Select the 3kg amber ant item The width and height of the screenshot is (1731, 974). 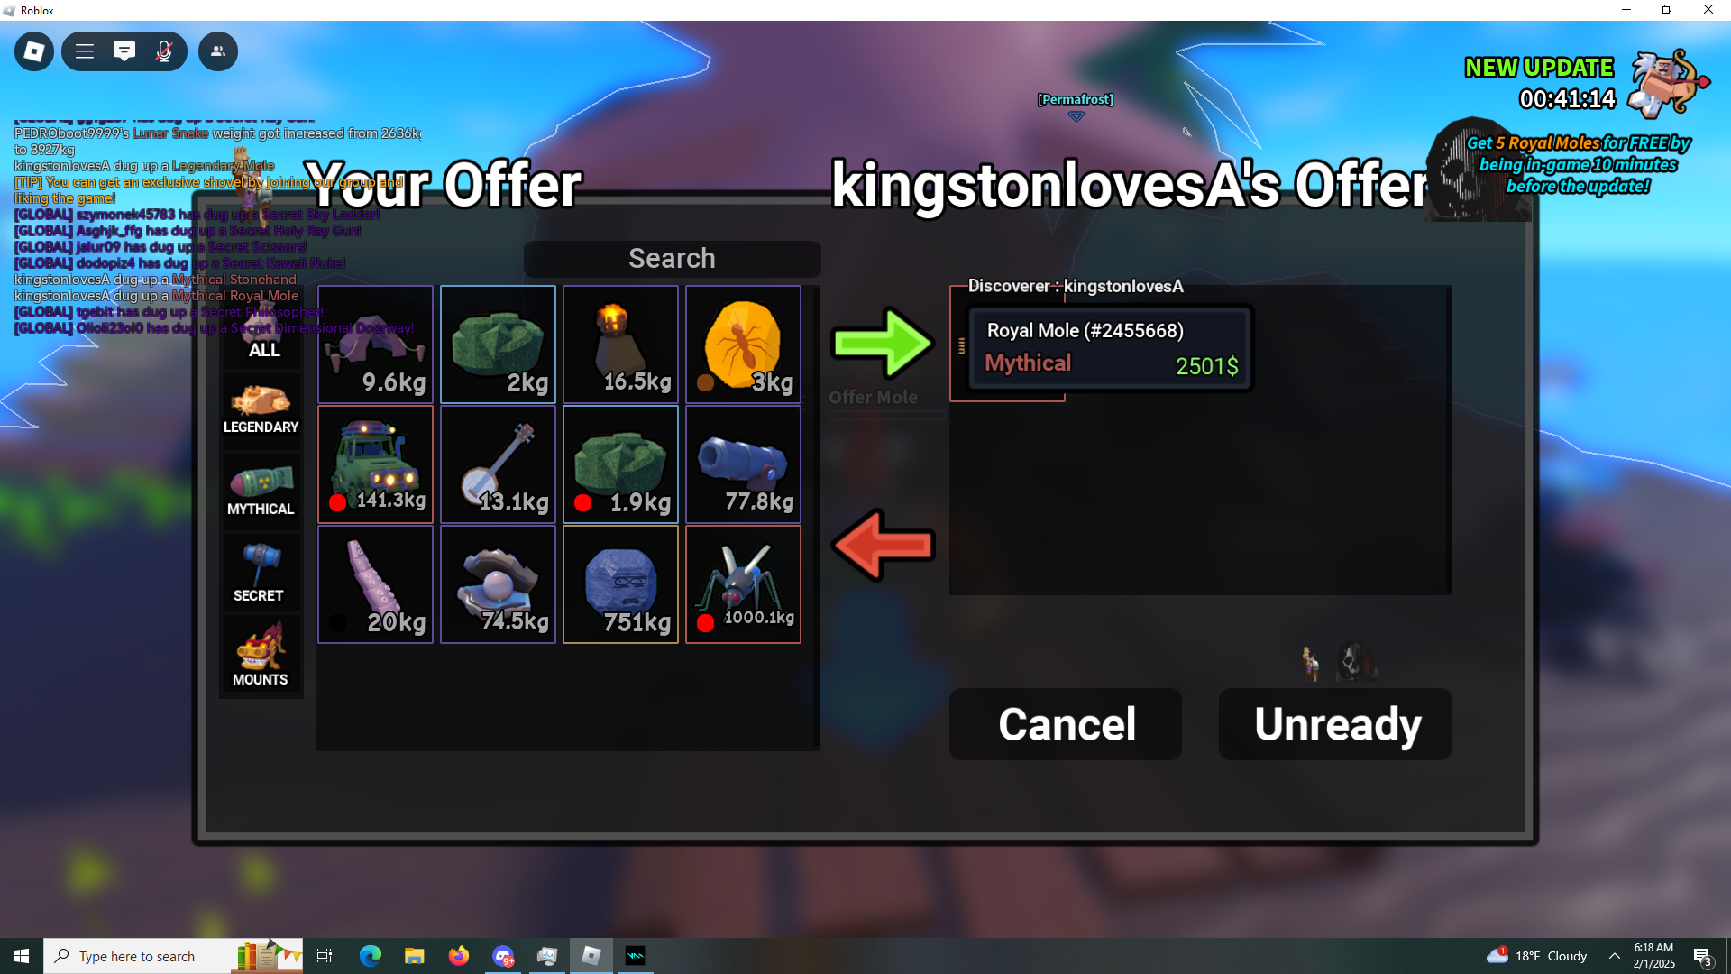pos(743,344)
